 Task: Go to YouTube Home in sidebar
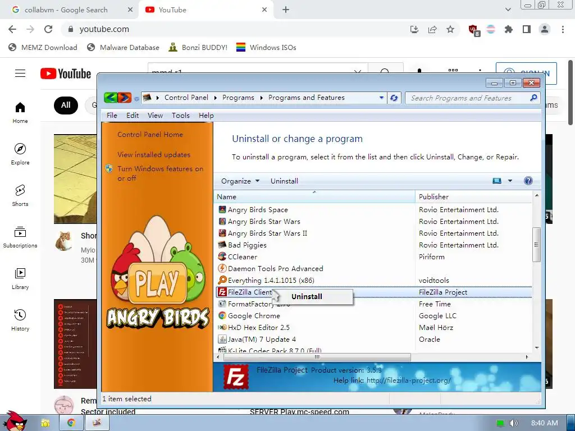pos(20,112)
